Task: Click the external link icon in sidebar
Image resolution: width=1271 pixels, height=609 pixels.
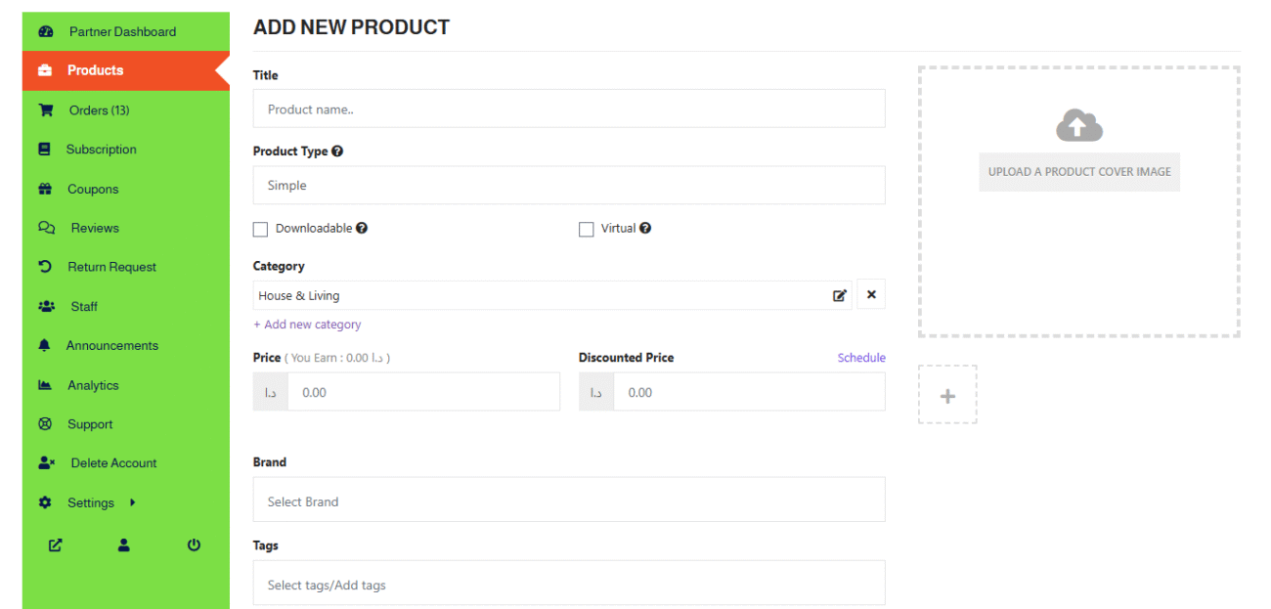Action: (x=56, y=545)
